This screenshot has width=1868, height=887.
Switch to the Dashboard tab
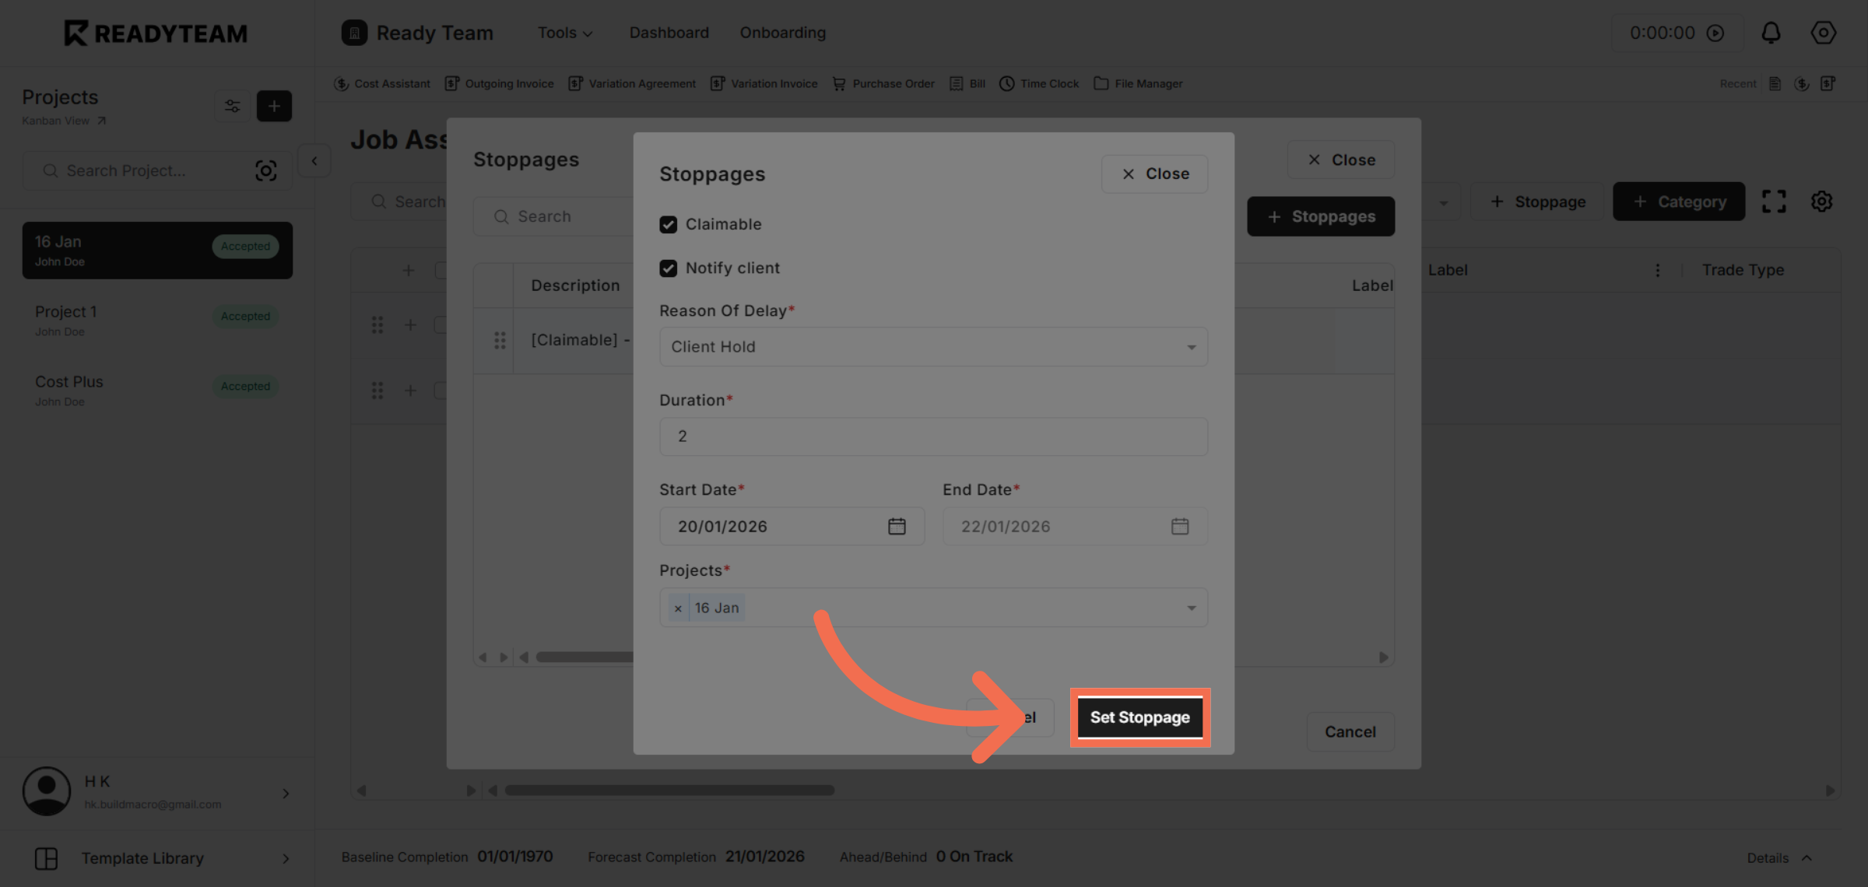coord(669,33)
